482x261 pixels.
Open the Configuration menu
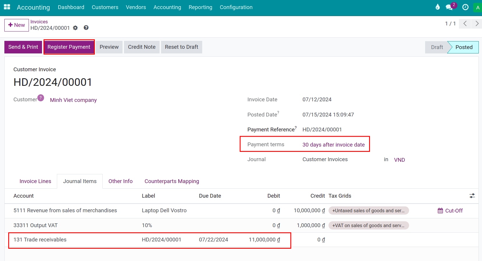point(236,7)
